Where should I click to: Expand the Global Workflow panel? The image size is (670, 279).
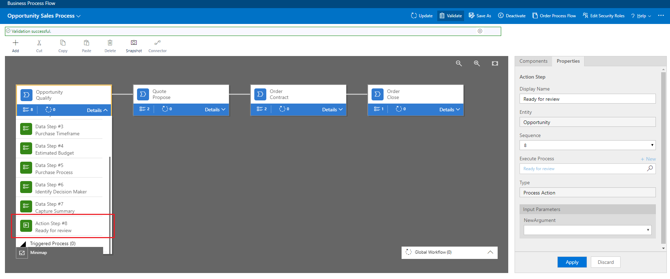click(x=490, y=252)
